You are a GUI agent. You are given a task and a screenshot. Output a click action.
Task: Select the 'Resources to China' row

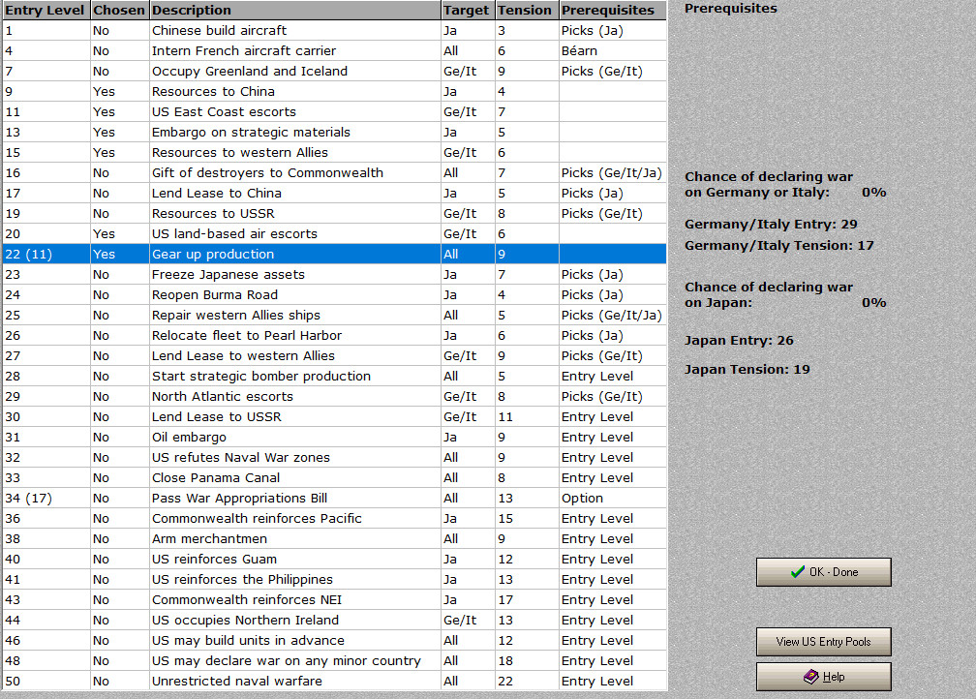pyautogui.click(x=334, y=92)
